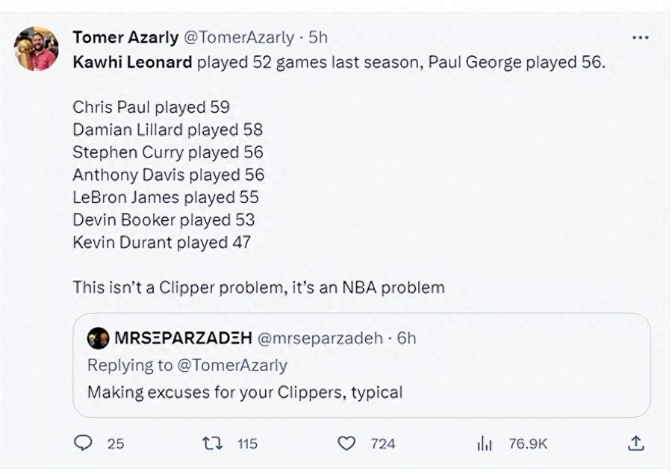This screenshot has height=474, width=672.
Task: Open quoted tweet 'Making excuses for your Clippers'
Action: pyautogui.click(x=361, y=365)
